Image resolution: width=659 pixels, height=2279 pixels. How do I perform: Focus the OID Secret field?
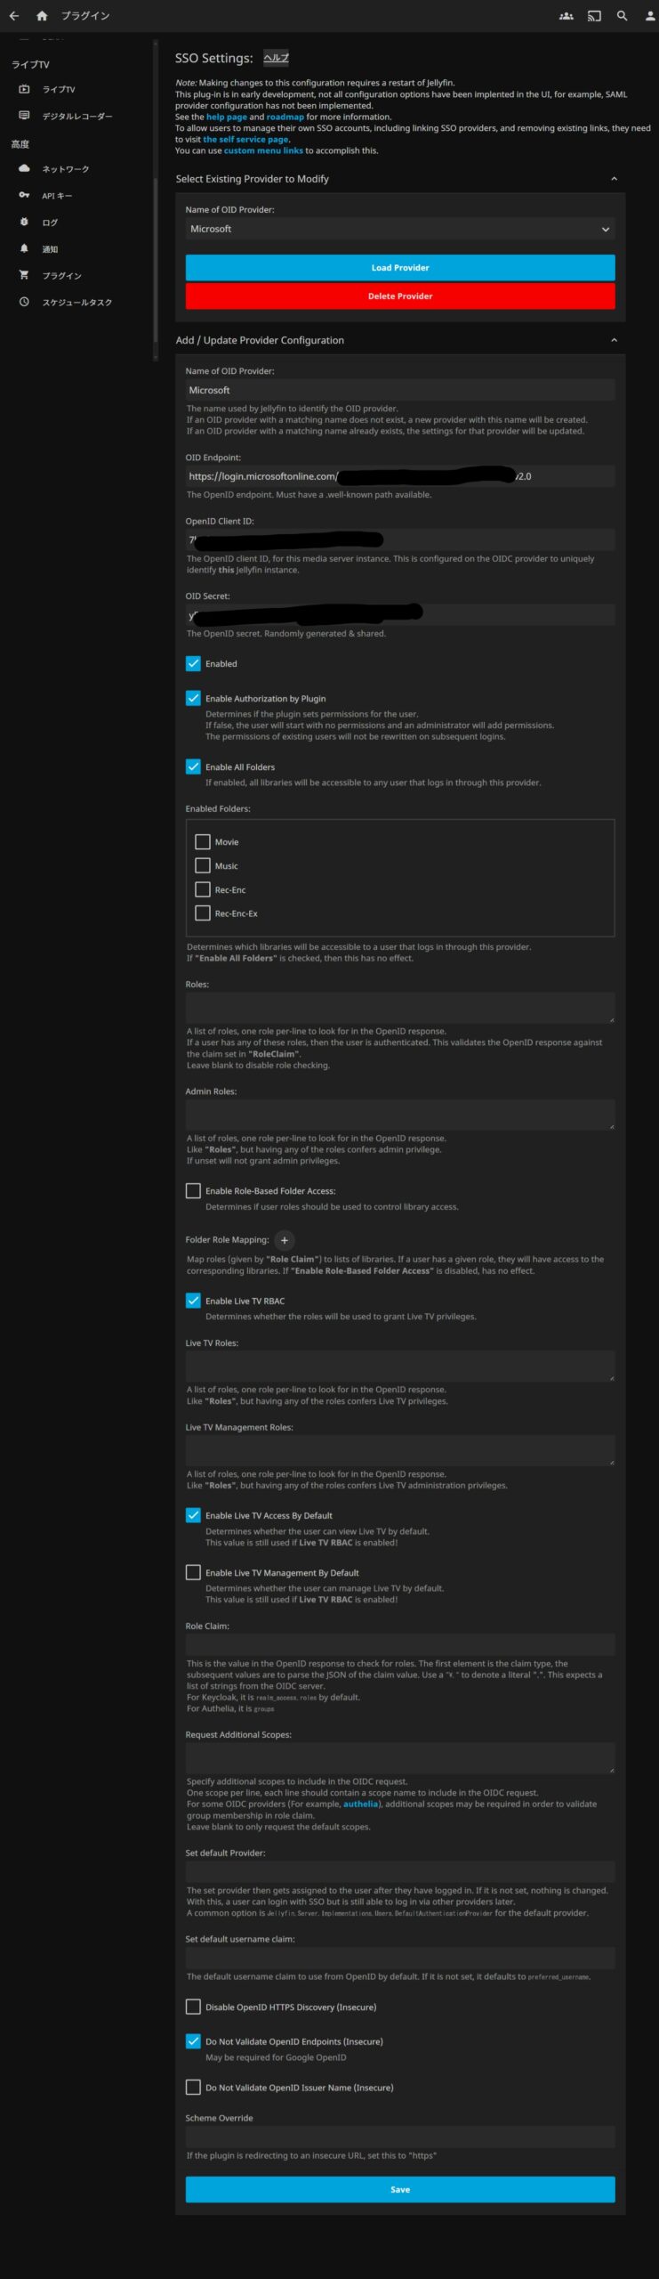pyautogui.click(x=400, y=614)
